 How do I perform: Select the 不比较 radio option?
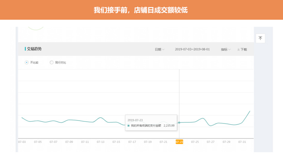click(x=27, y=63)
